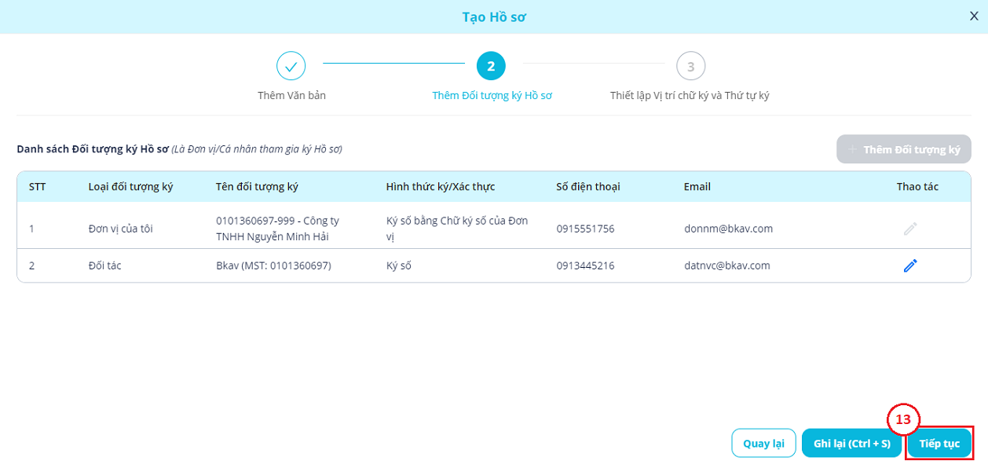Select phone number 0913445216

[x=585, y=266]
